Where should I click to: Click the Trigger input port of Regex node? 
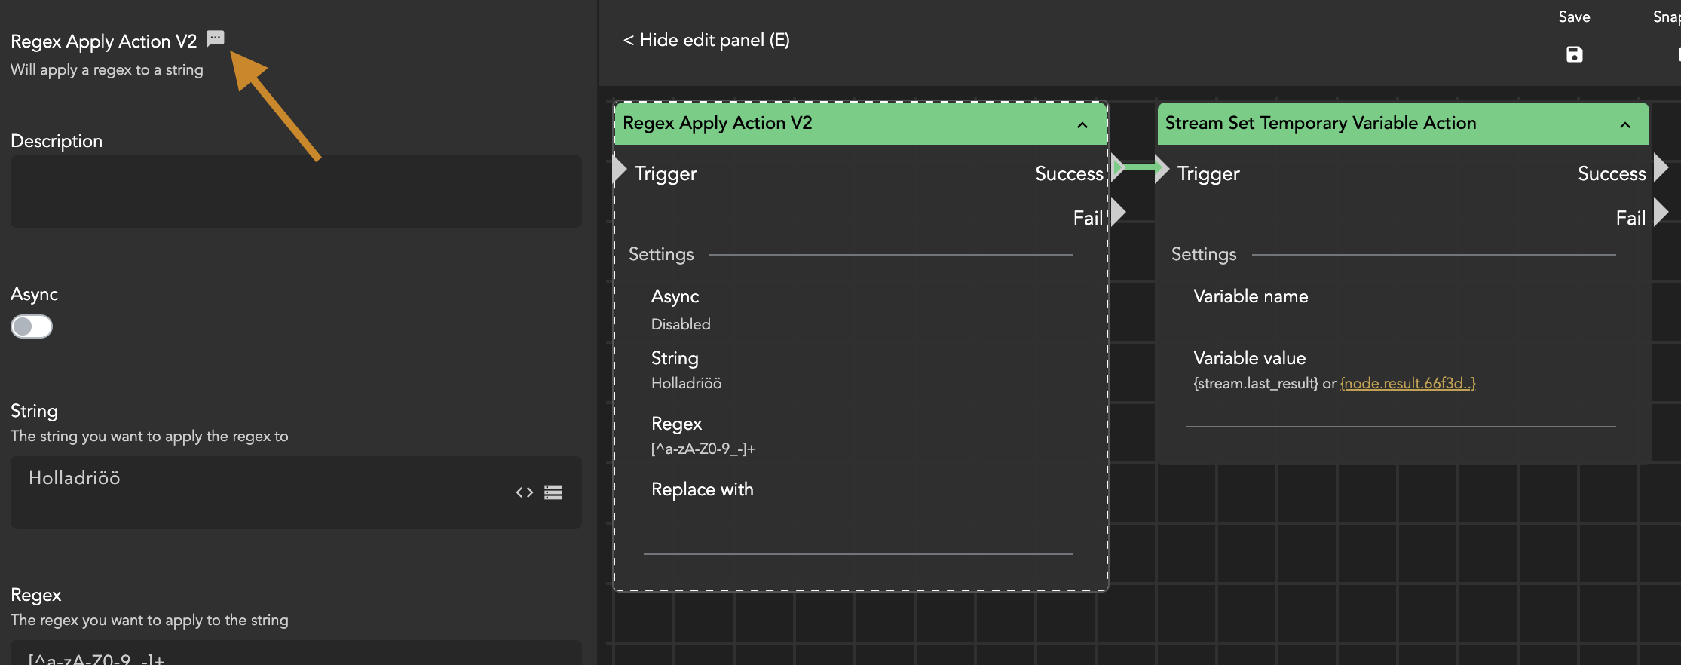620,170
